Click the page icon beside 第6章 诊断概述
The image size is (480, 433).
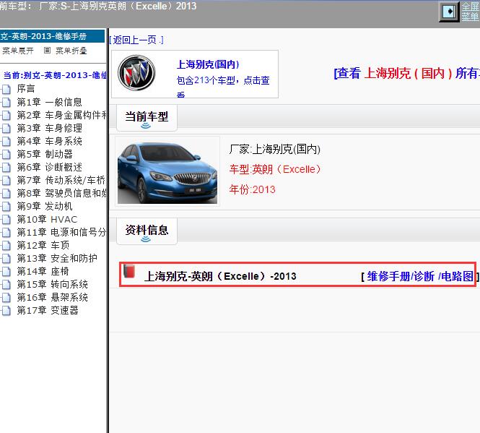[x=6, y=168]
